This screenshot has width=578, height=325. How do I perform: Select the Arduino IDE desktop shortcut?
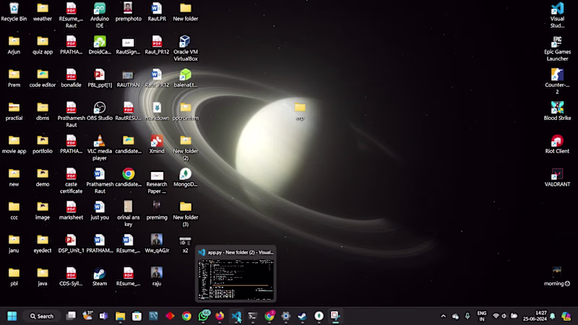[100, 15]
